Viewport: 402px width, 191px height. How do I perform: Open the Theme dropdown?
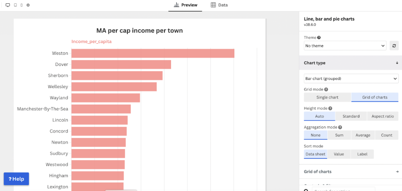(345, 46)
